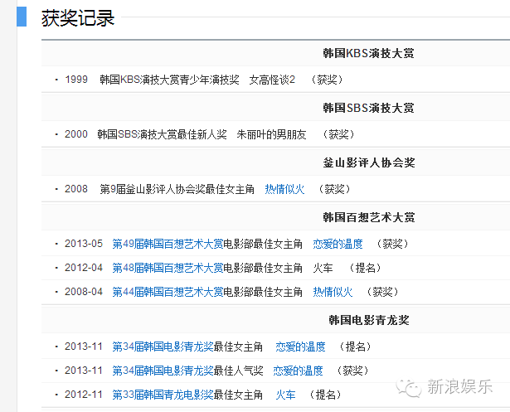Open 第34届韩国电影青龙奖 link in 最佳女主角 row
510x412 pixels.
[x=163, y=347]
